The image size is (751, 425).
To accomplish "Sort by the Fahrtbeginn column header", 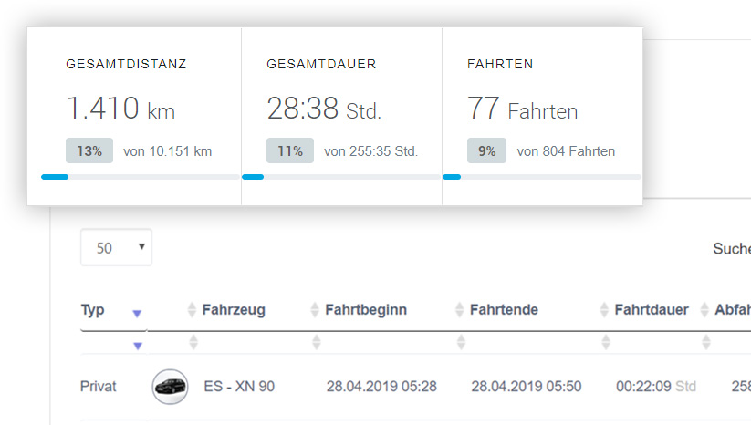I will click(x=366, y=310).
